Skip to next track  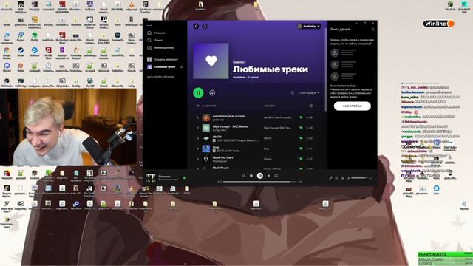click(x=269, y=176)
